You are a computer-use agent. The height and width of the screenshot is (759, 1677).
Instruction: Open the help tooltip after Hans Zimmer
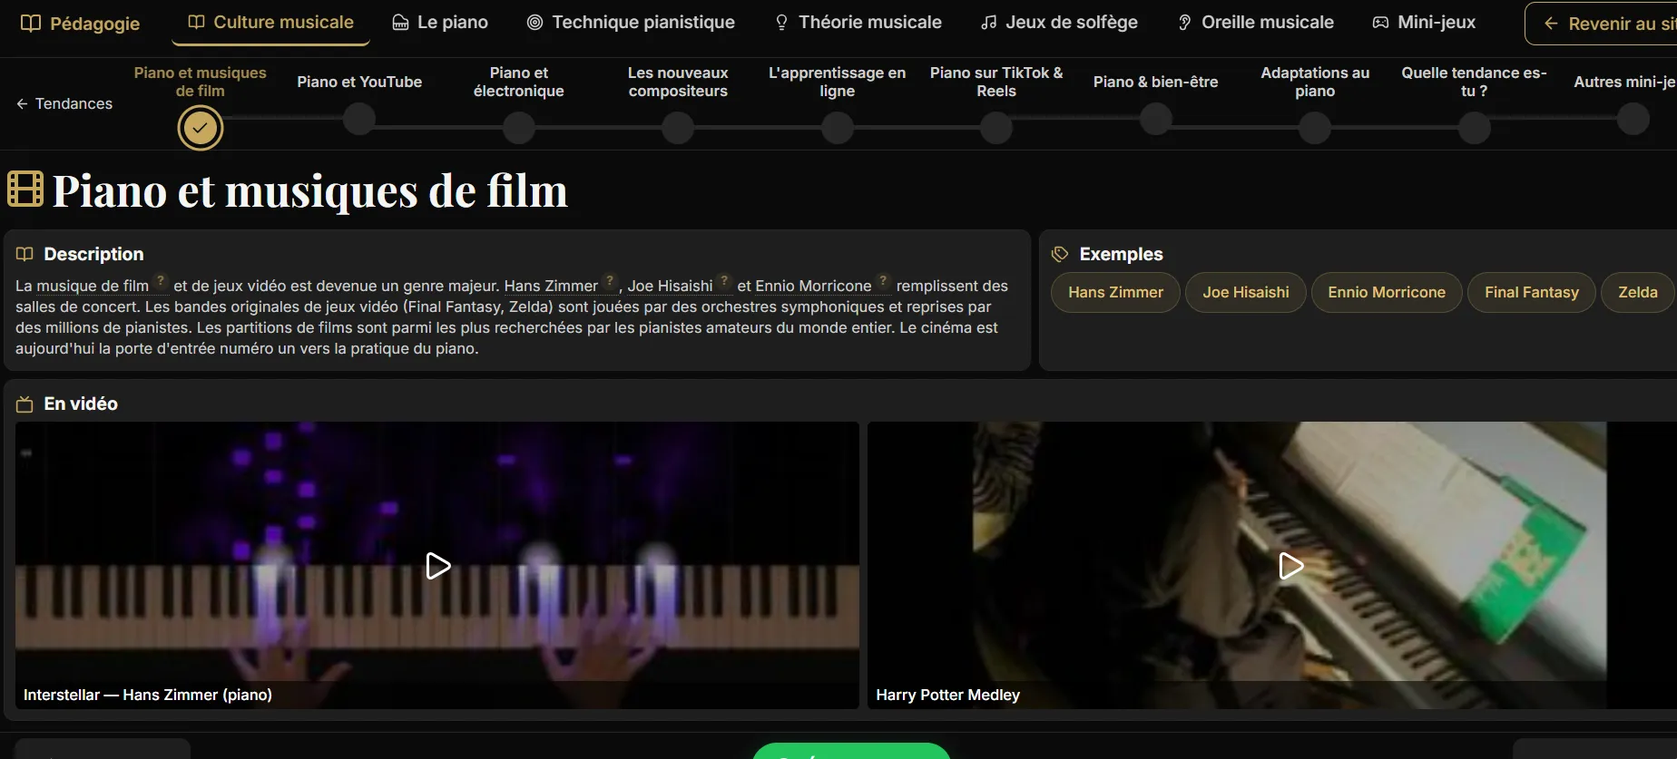point(611,281)
